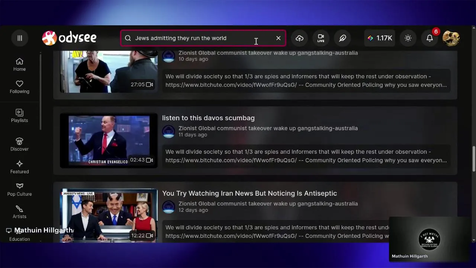Viewport: 476px width, 268px height.
Task: Open 'You Try Watching Iran News' title
Action: (250, 193)
